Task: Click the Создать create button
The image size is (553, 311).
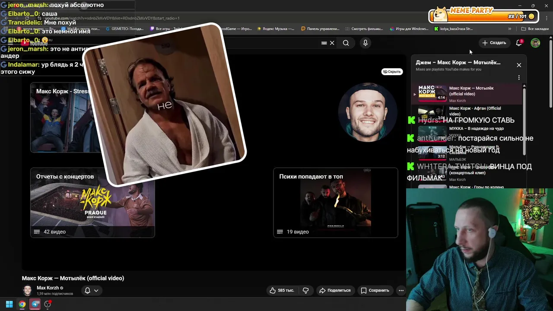Action: click(x=494, y=43)
